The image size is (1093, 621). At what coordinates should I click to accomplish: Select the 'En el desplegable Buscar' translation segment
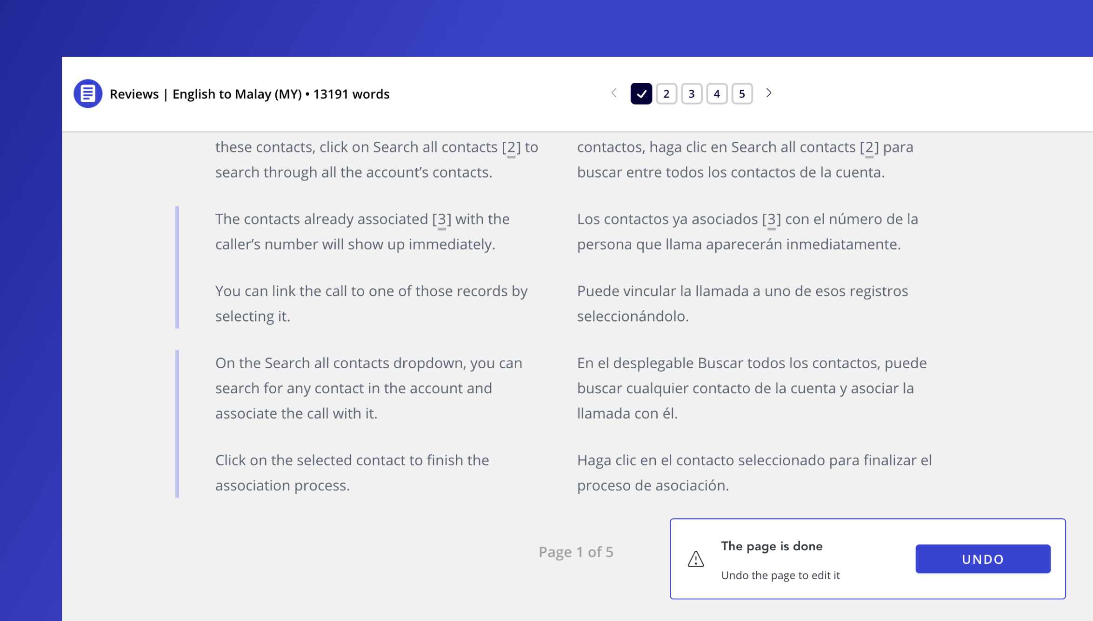click(752, 388)
